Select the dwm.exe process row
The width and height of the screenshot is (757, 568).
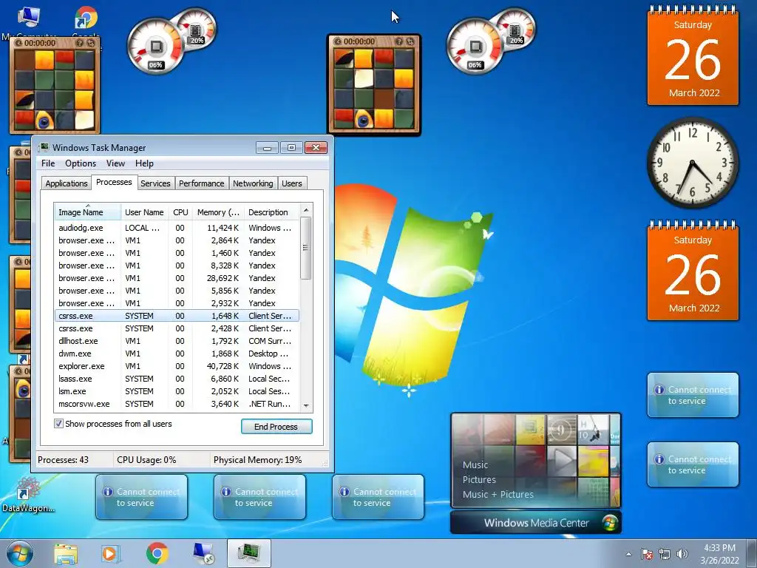[x=177, y=353]
